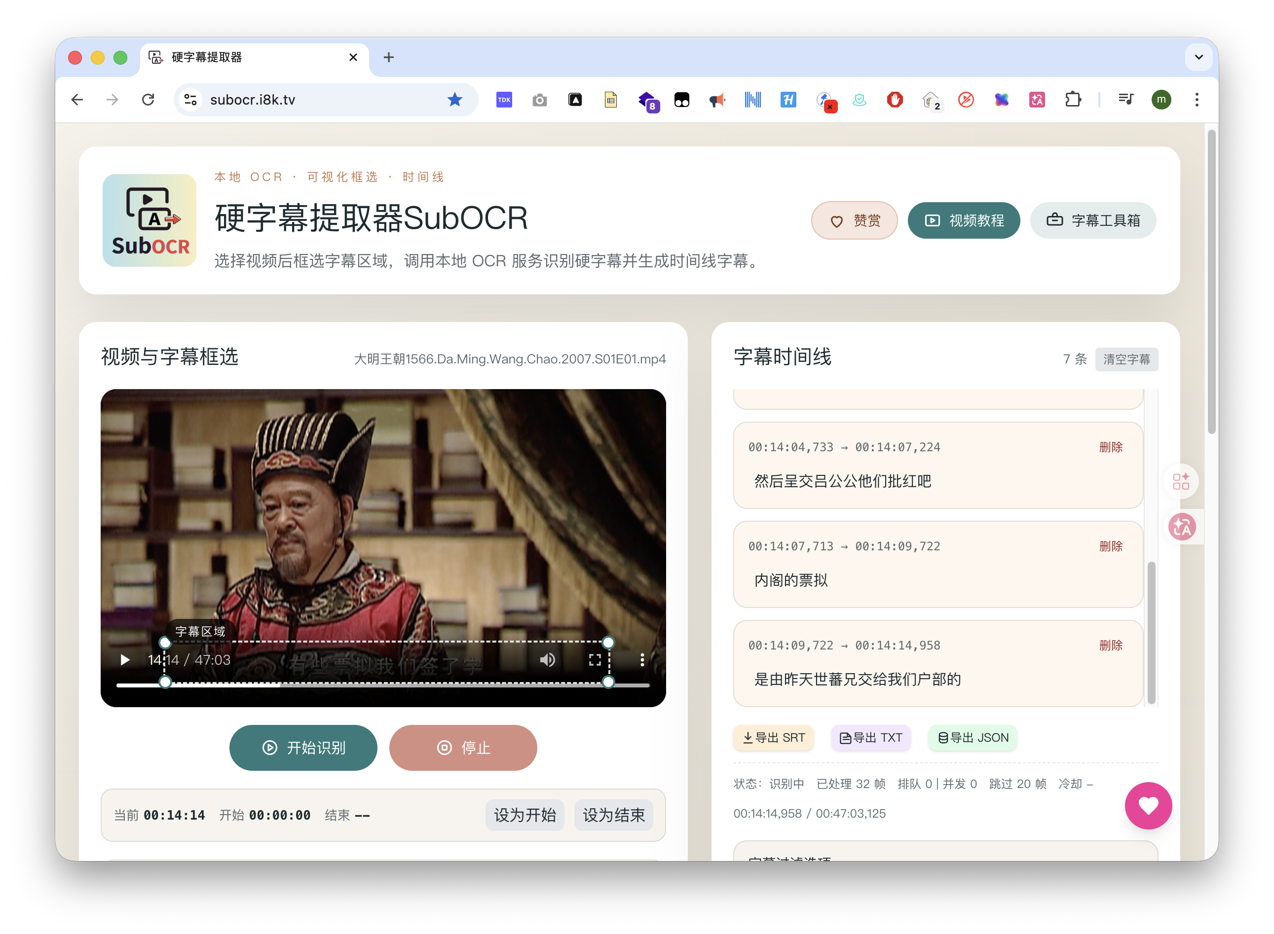Export subtitles as SRT
Image resolution: width=1274 pixels, height=934 pixels.
(773, 738)
